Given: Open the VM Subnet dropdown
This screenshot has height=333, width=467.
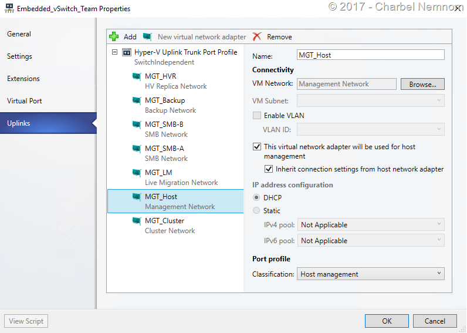Looking at the screenshot, I should pos(371,100).
